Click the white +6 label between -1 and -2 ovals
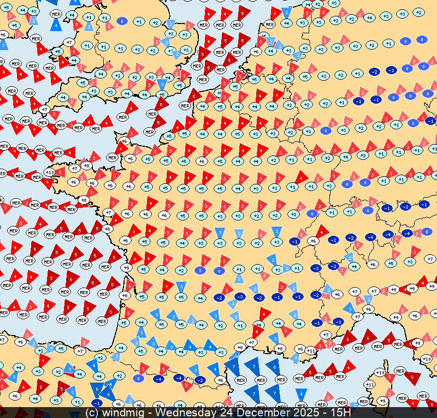The height and width of the screenshot is (418, 437). pyautogui.click(x=313, y=241)
